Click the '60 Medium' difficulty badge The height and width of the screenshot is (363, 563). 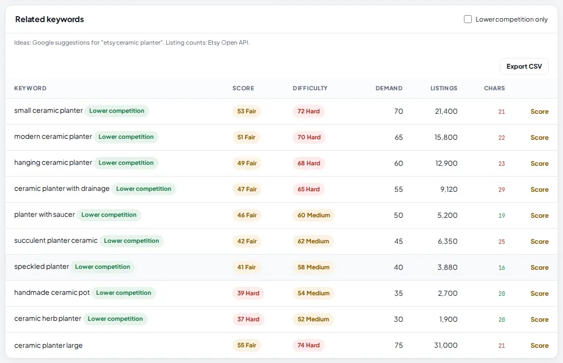314,215
